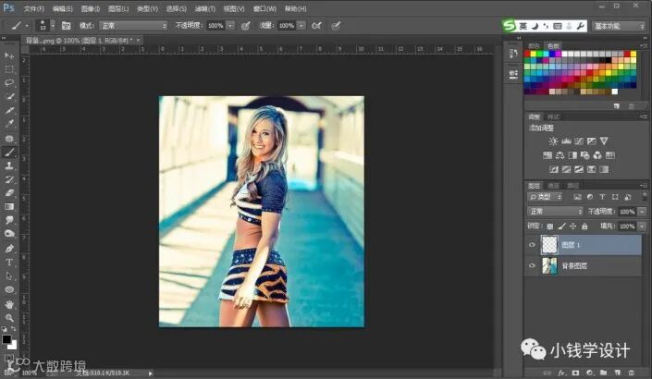Select the Ellipse shape tool
The image size is (652, 379).
[x=9, y=289]
